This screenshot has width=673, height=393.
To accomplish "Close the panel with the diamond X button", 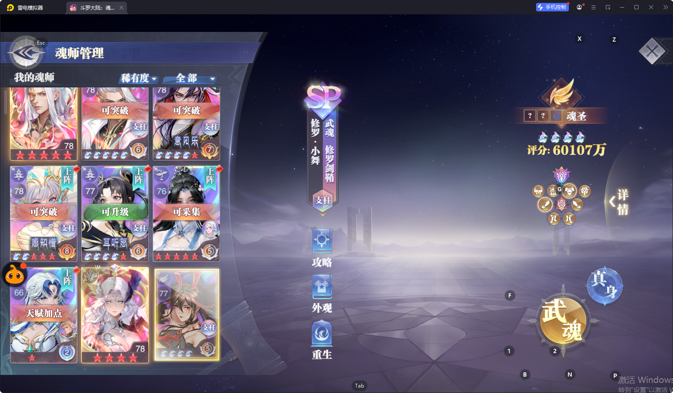I will (x=652, y=51).
